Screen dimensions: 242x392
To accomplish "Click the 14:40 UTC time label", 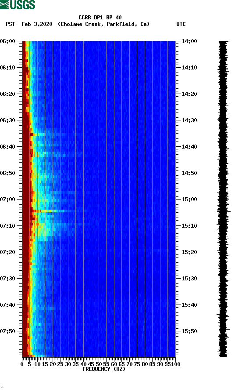I will (x=189, y=147).
